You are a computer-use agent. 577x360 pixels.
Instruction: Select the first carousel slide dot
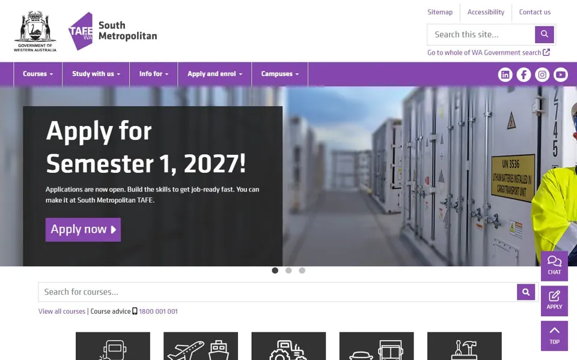pos(275,271)
